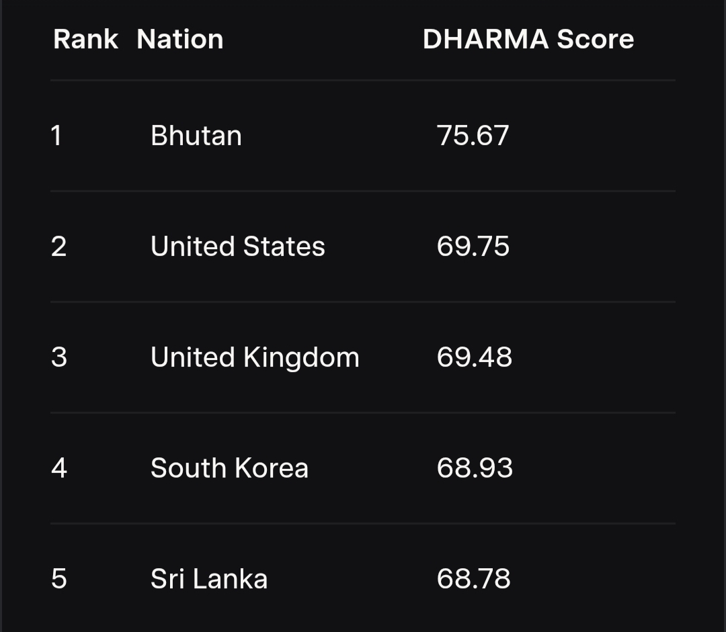Click the rank number 1 cell
726x632 pixels.
tap(56, 136)
